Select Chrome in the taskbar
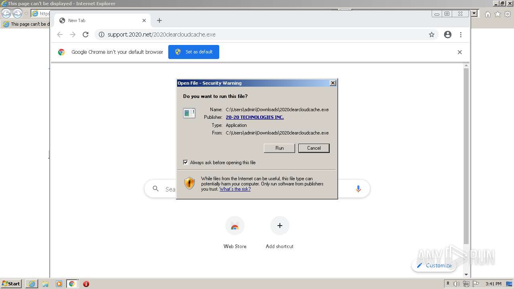Image resolution: width=514 pixels, height=289 pixels. click(72, 284)
